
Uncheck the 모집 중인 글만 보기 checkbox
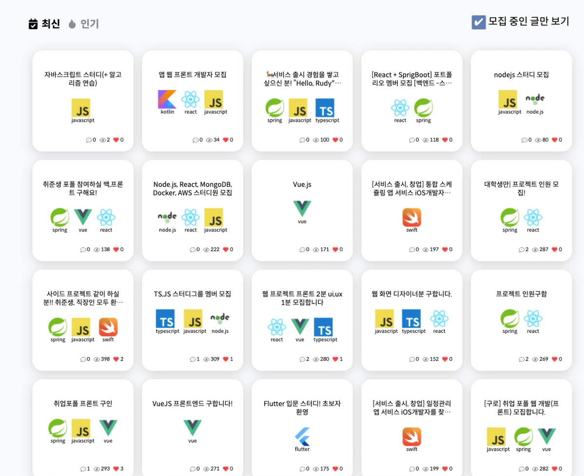coord(478,22)
